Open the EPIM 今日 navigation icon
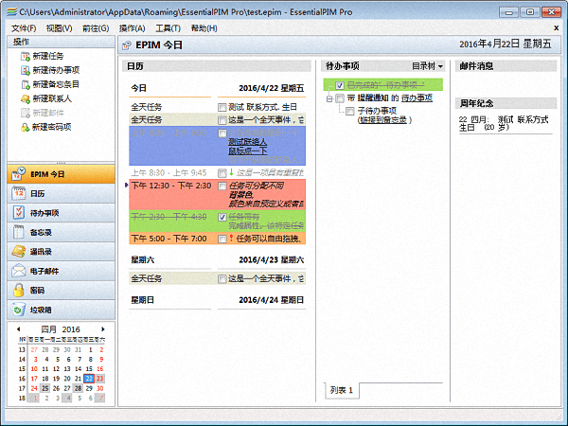 pos(18,174)
